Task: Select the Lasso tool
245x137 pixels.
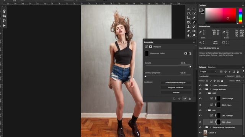Action: pos(188,14)
